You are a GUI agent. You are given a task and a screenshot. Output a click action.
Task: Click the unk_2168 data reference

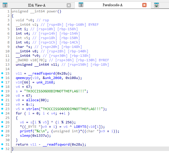[45, 82]
